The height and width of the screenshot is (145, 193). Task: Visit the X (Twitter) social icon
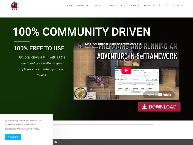click(173, 5)
